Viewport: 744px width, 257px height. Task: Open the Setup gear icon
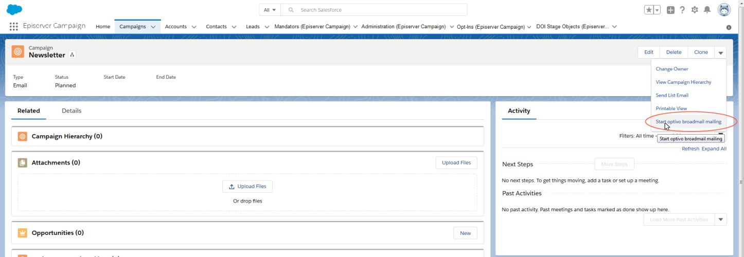(x=695, y=10)
